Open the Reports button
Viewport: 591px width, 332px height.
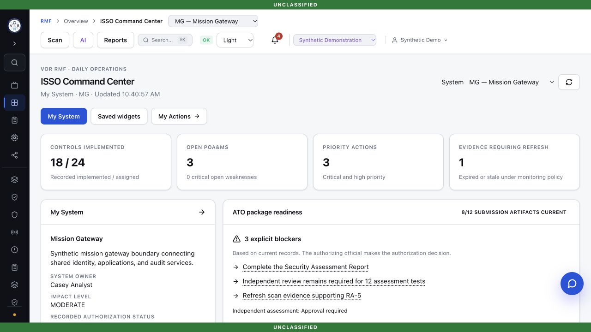point(115,40)
